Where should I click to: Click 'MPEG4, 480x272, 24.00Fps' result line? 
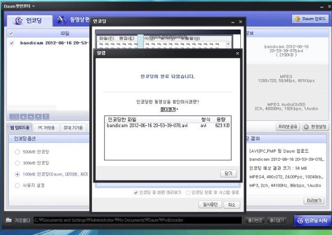(x=286, y=177)
